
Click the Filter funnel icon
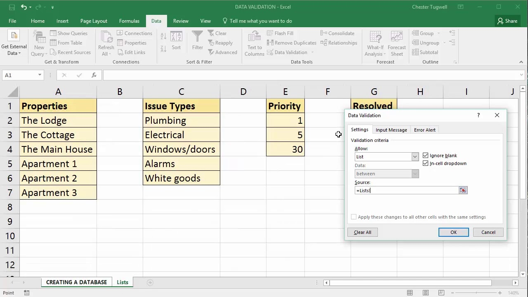[x=197, y=38]
